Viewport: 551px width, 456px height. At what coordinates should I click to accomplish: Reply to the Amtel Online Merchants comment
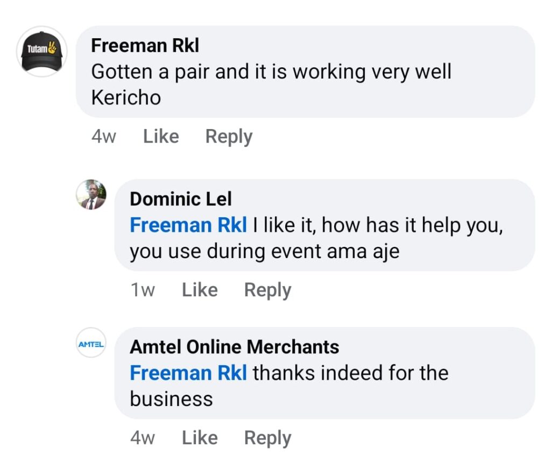coord(267,438)
